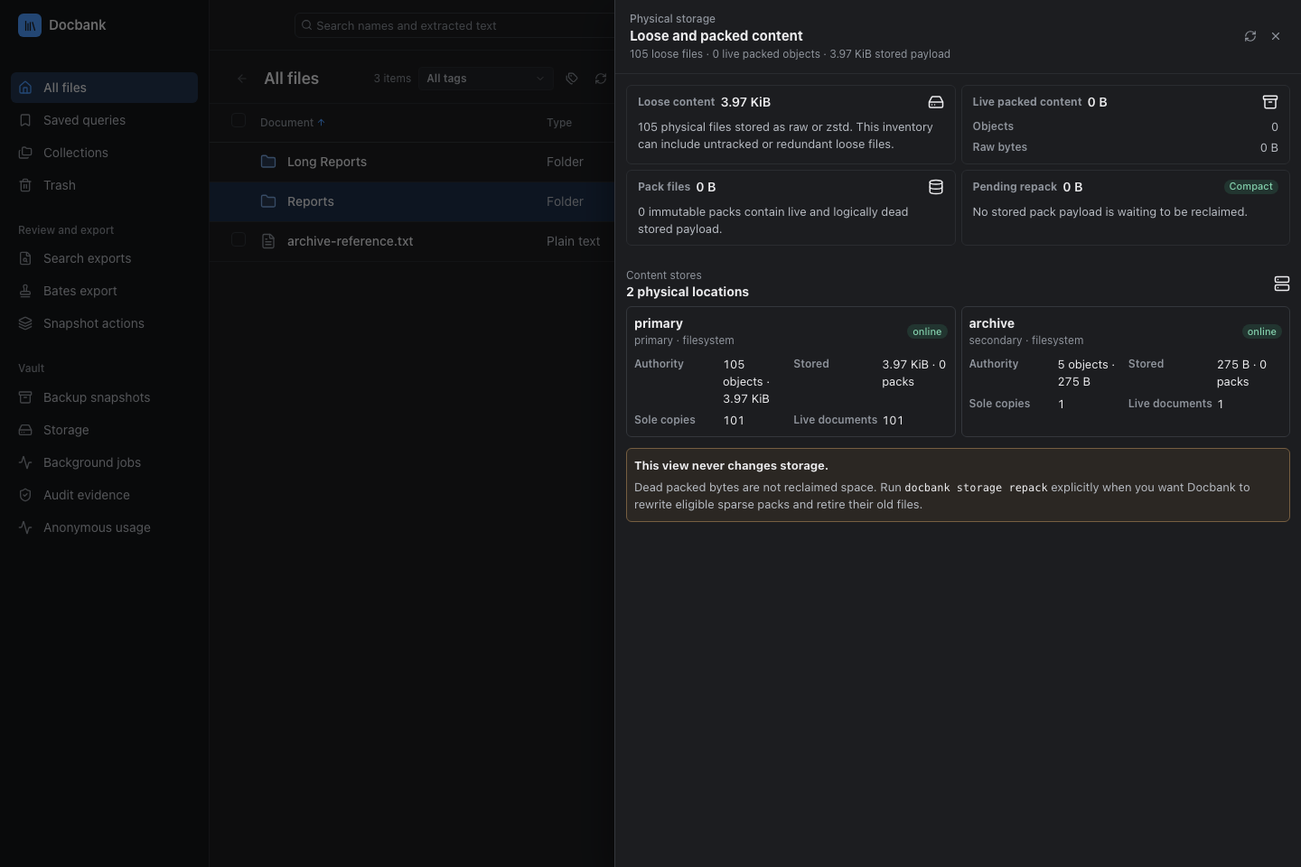The image size is (1301, 867).
Task: Click the Type column header
Action: [559, 123]
